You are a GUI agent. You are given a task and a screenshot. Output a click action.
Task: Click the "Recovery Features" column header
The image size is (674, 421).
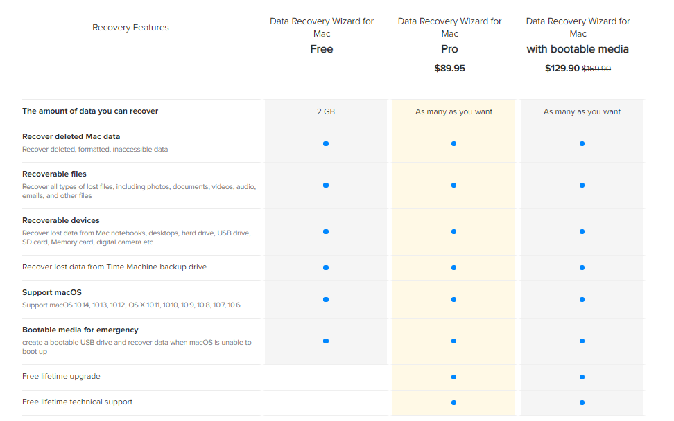(130, 28)
